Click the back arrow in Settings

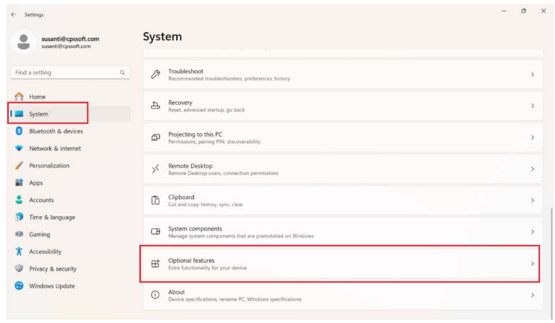(x=13, y=14)
